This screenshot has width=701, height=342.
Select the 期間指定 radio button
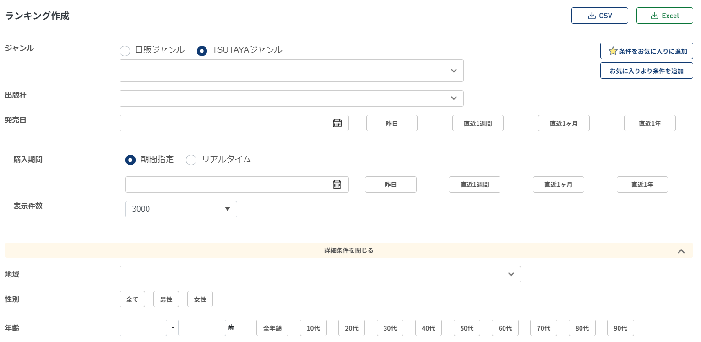click(130, 160)
